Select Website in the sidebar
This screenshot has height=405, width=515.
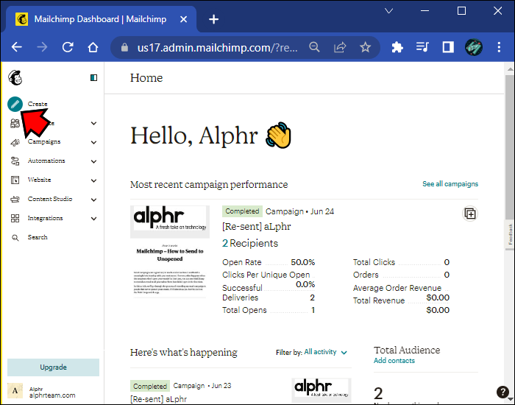40,180
